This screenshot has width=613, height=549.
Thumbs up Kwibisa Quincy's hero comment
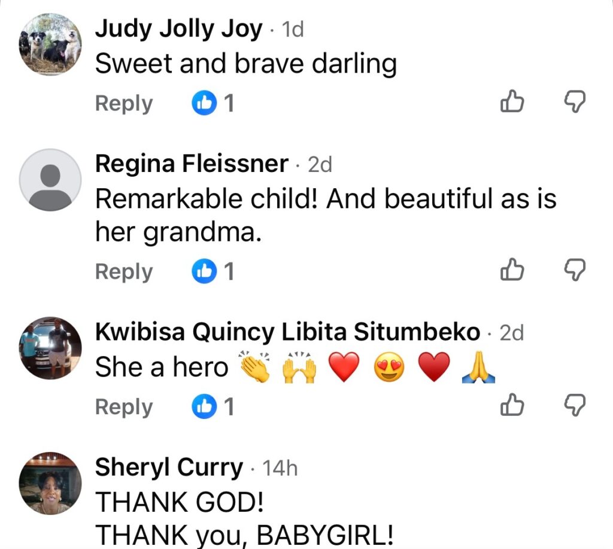click(x=512, y=405)
